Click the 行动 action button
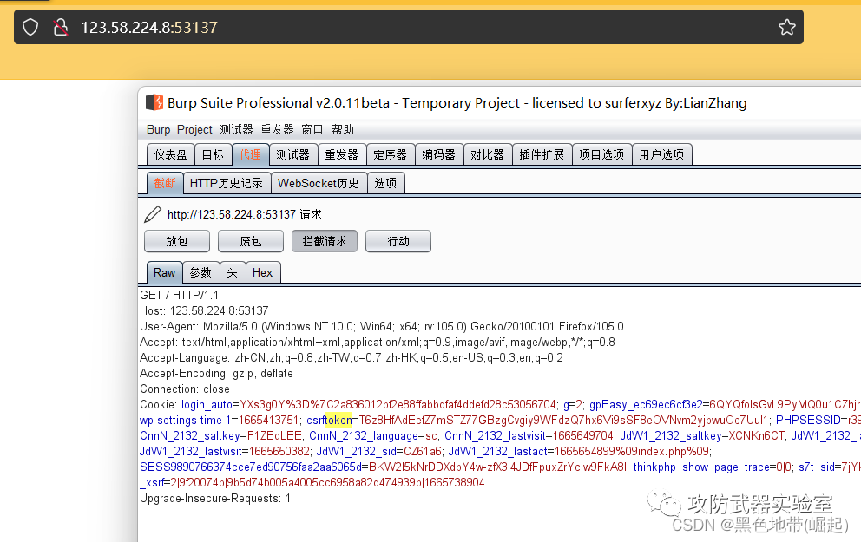Screen dimensions: 861x542 pos(398,241)
